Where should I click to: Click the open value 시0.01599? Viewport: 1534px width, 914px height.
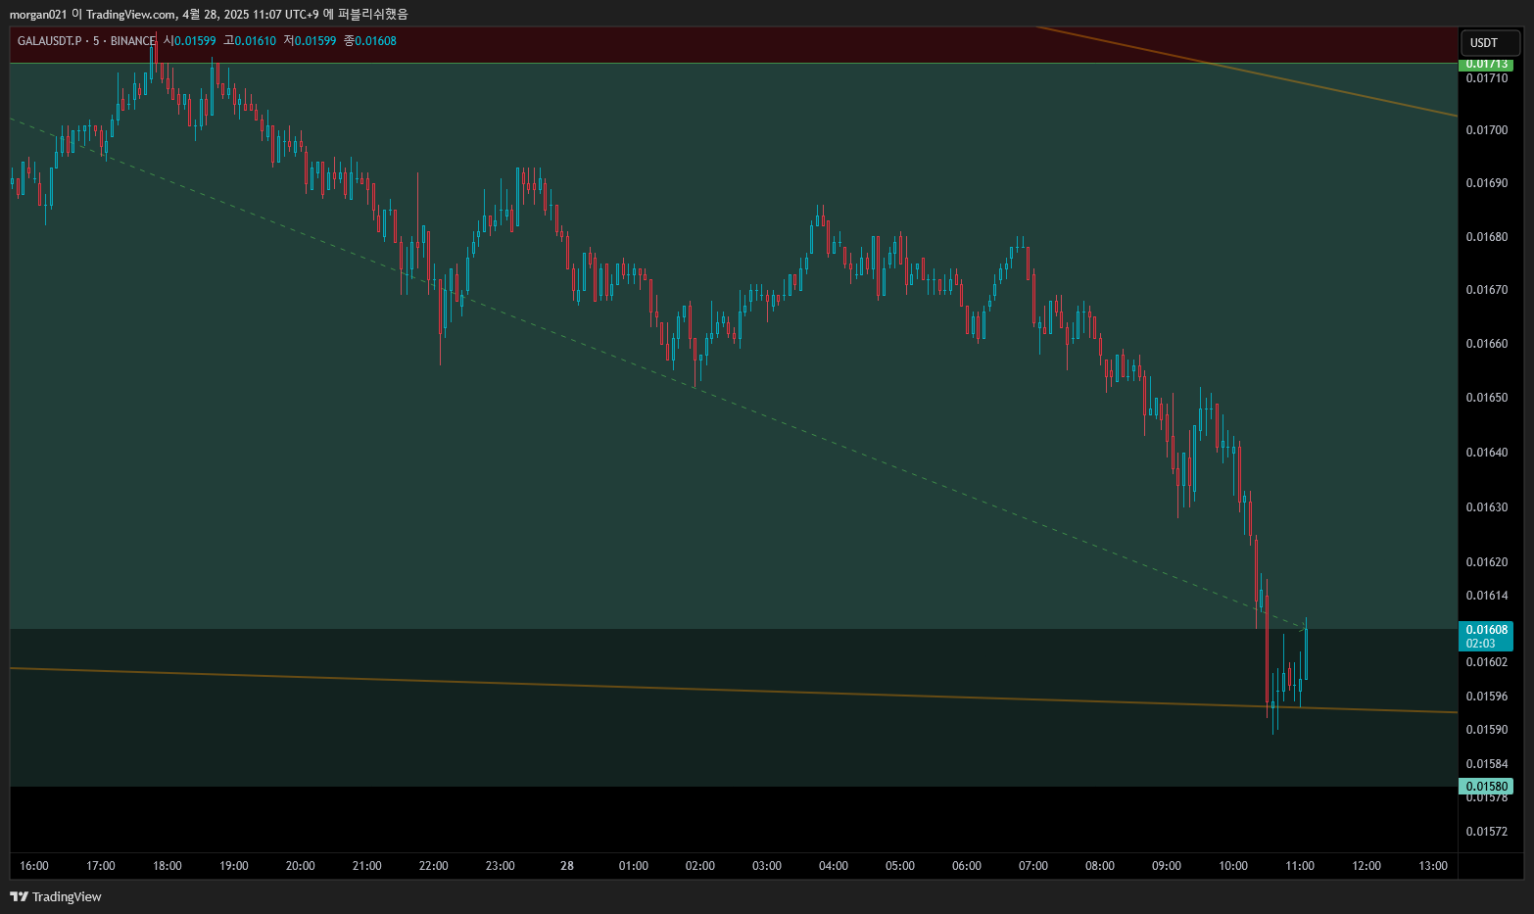coord(189,41)
